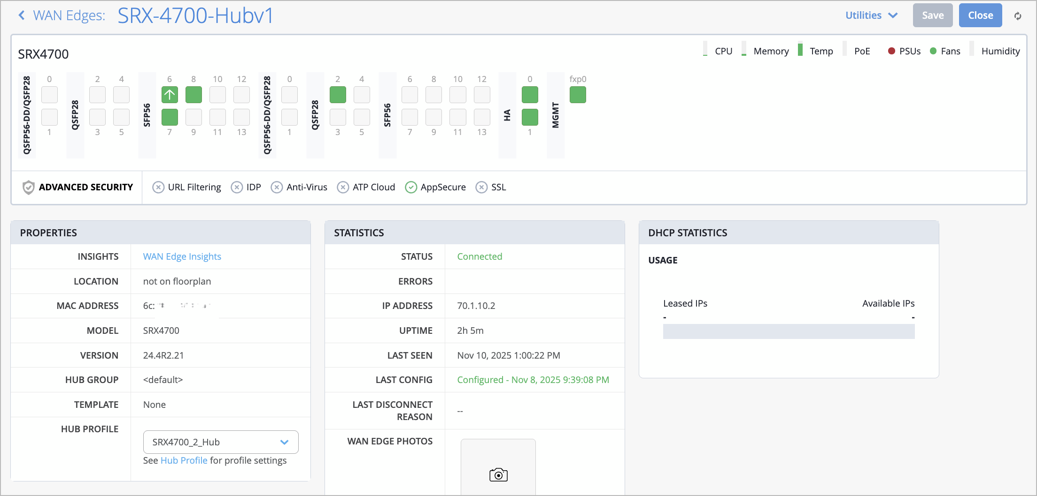Click the URL Filtering label text
The width and height of the screenshot is (1037, 496).
pos(194,187)
